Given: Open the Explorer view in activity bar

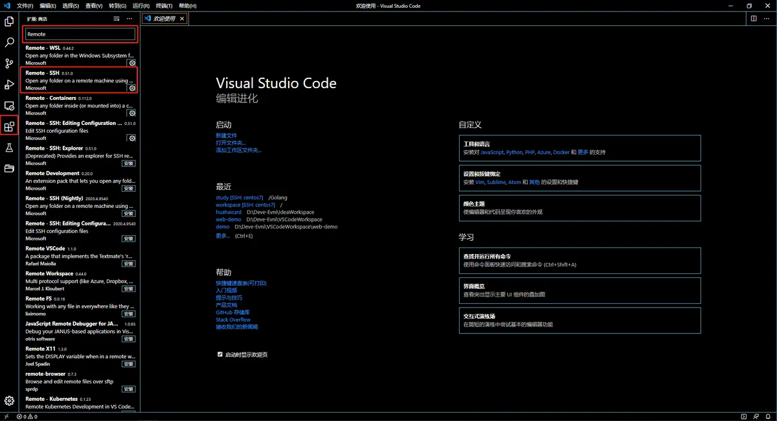Looking at the screenshot, I should tap(9, 21).
